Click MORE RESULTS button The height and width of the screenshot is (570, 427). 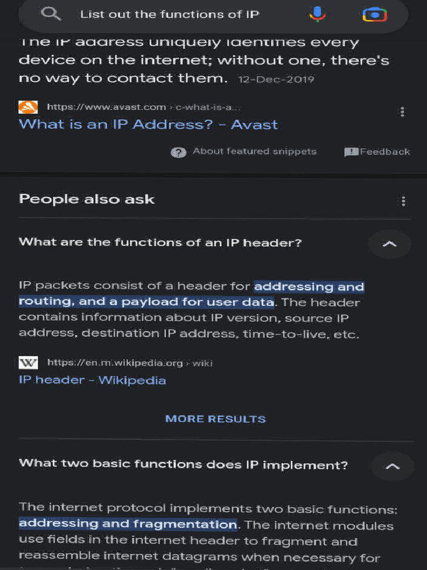tap(216, 419)
